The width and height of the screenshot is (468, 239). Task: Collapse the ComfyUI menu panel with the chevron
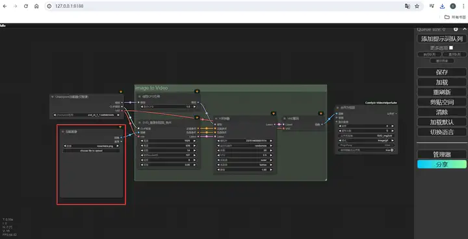click(464, 29)
